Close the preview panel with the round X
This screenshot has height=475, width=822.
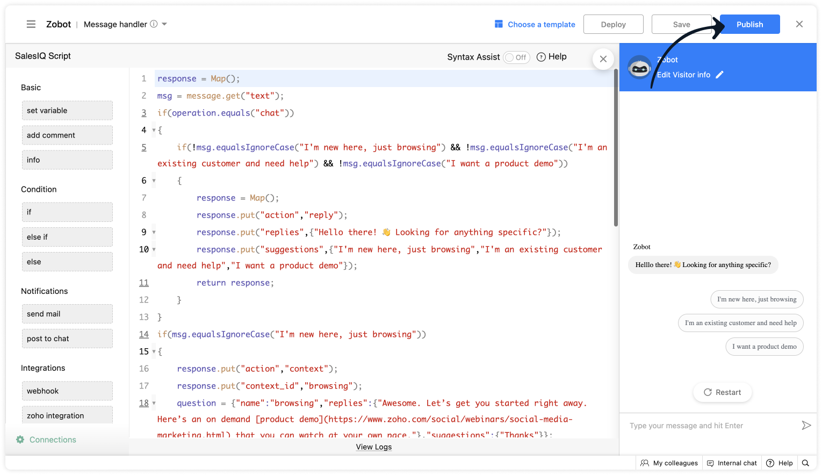(603, 59)
